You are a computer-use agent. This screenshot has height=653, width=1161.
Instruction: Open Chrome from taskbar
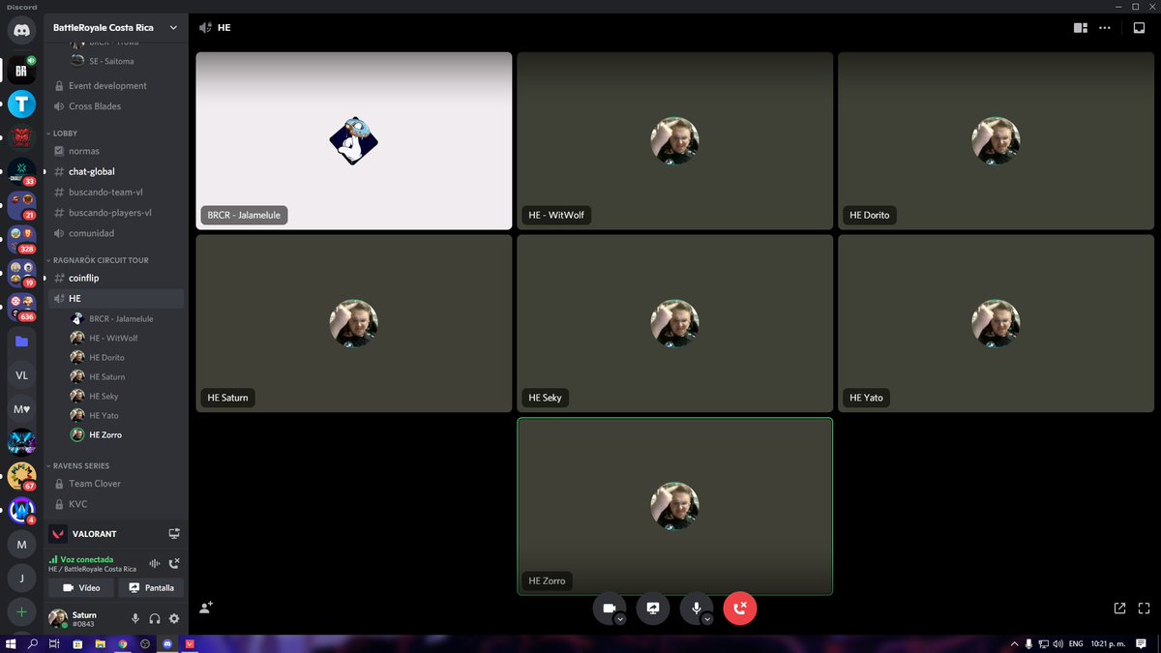[x=123, y=643]
